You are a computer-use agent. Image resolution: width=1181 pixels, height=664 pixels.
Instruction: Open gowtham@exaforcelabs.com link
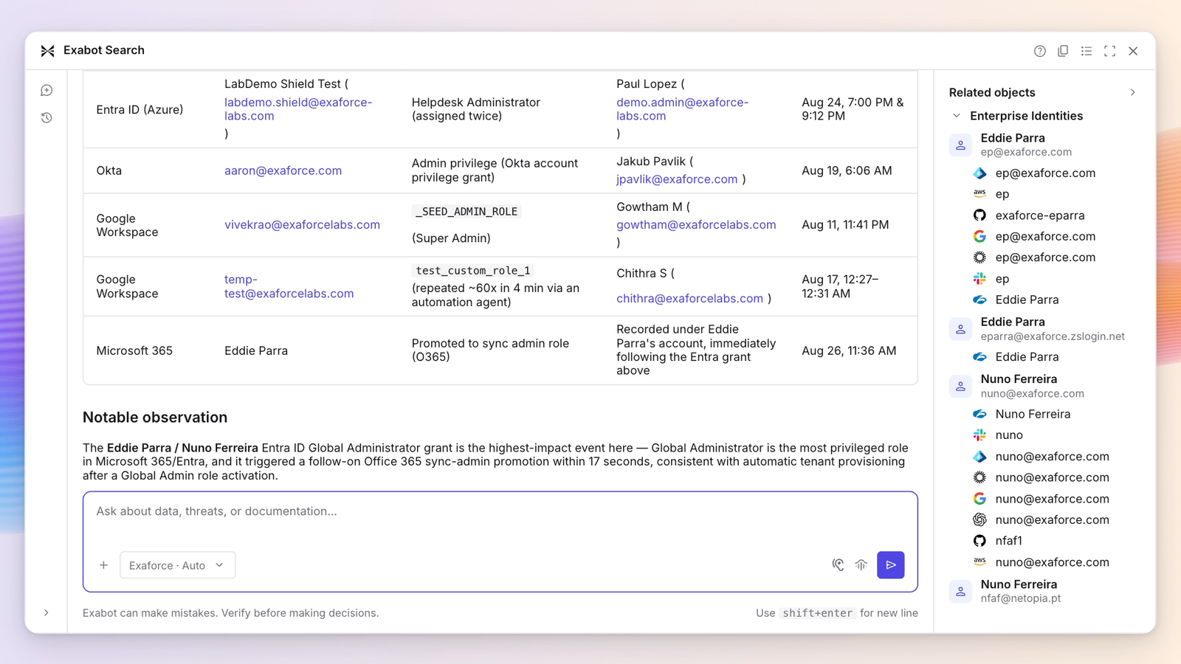click(696, 225)
